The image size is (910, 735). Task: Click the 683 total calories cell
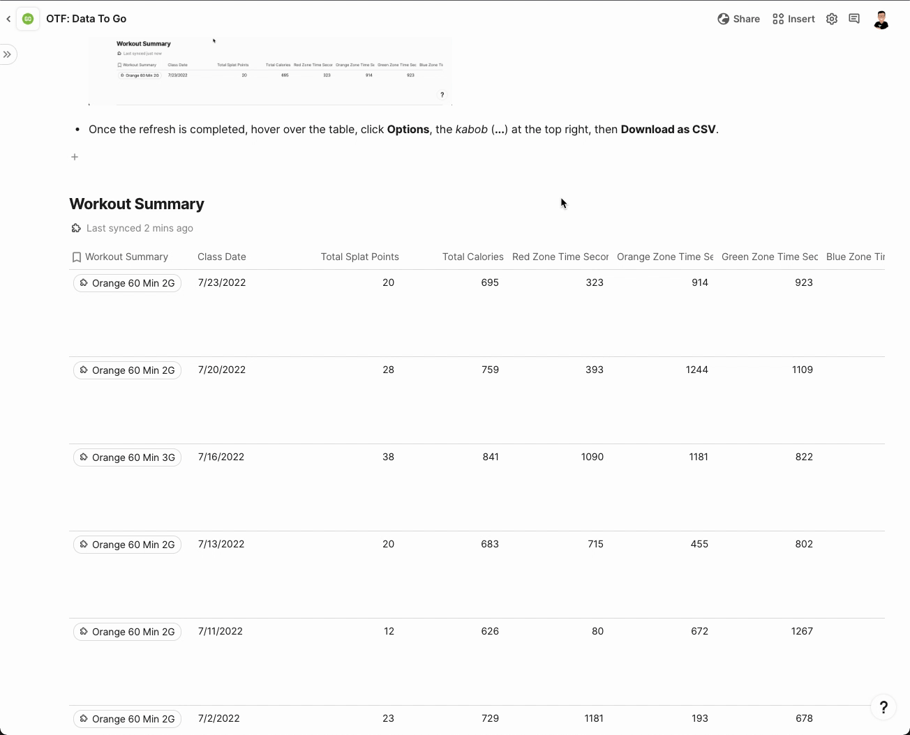(490, 544)
